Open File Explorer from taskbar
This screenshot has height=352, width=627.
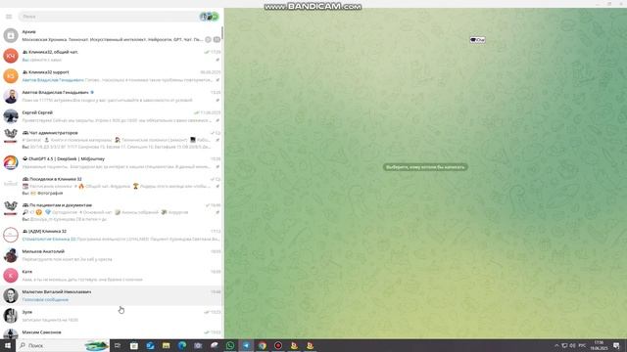tap(166, 345)
